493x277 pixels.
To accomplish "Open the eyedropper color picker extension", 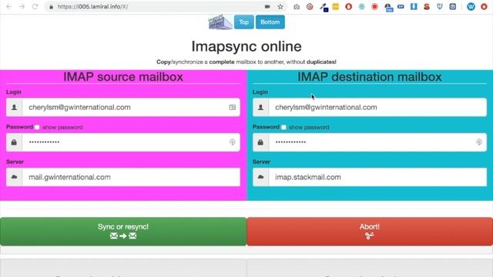I will click(324, 7).
